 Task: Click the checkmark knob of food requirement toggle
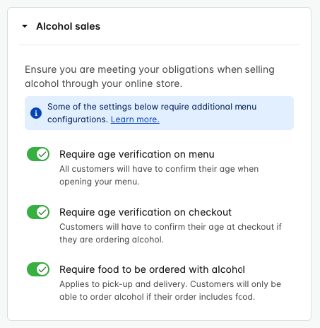pyautogui.click(x=42, y=269)
